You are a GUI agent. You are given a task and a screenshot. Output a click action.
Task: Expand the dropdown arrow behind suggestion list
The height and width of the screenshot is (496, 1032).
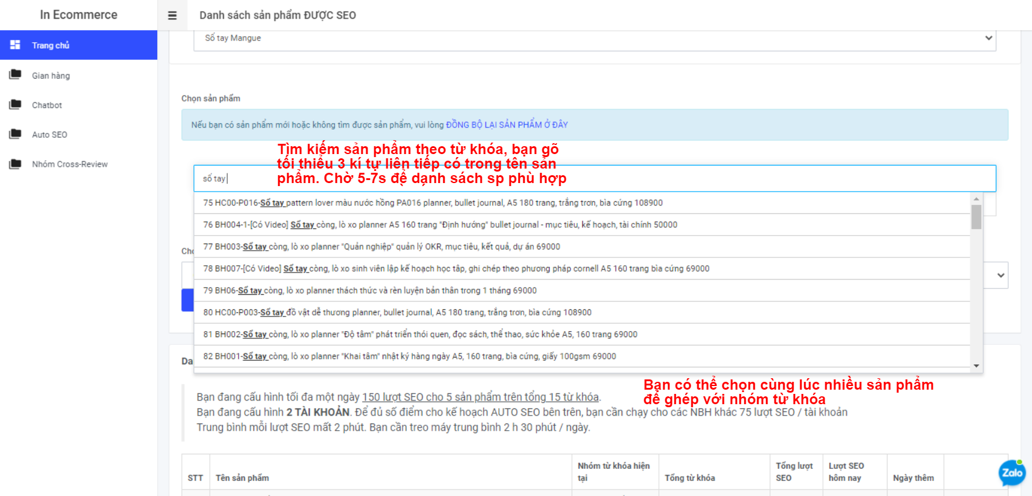[x=1001, y=275]
